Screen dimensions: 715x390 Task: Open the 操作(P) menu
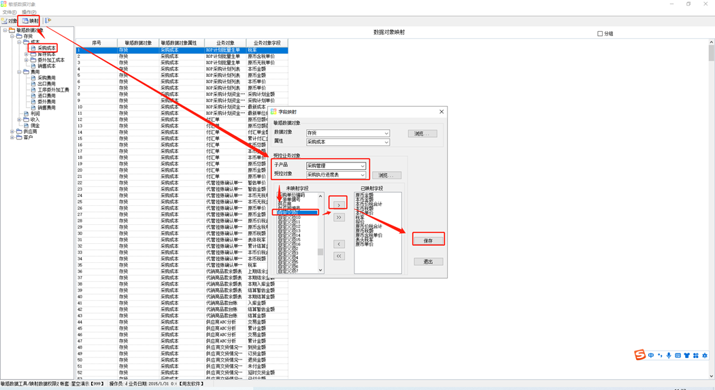29,12
